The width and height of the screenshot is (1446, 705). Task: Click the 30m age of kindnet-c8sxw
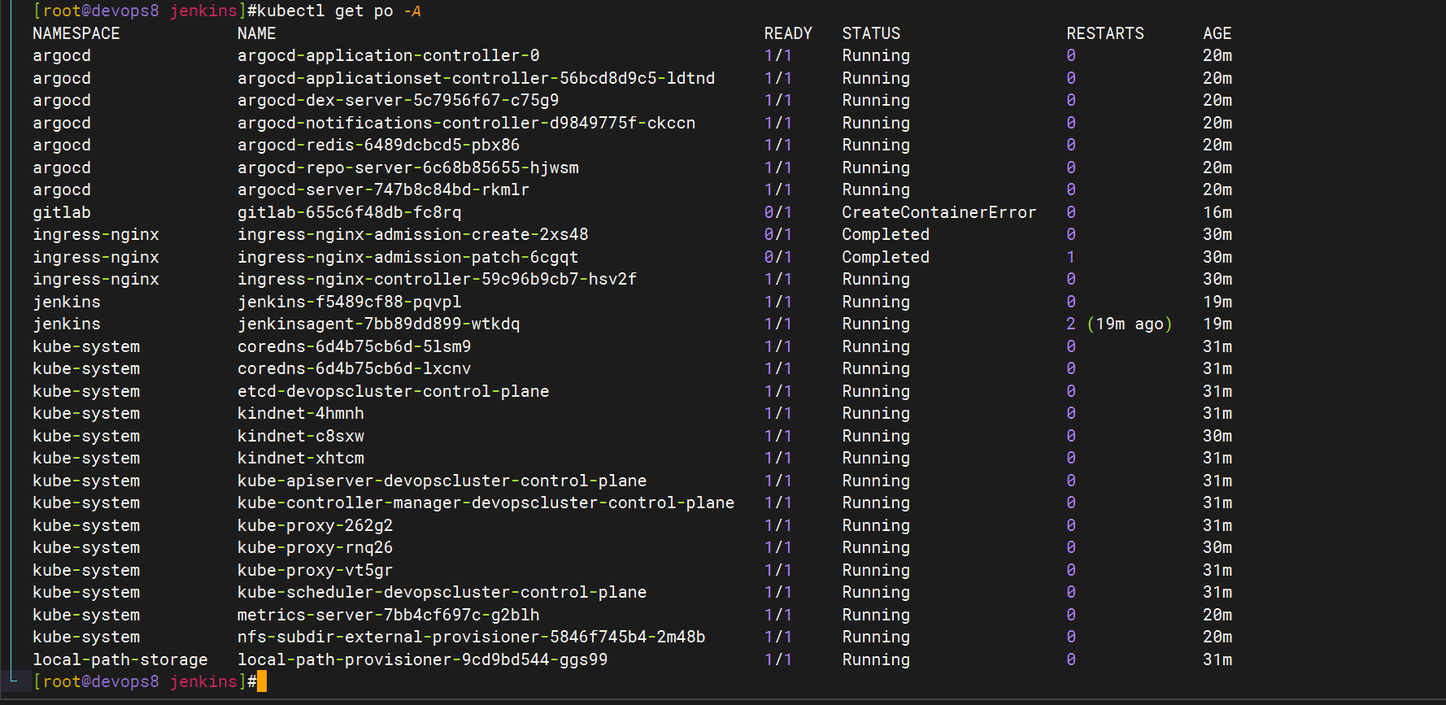(x=1217, y=436)
